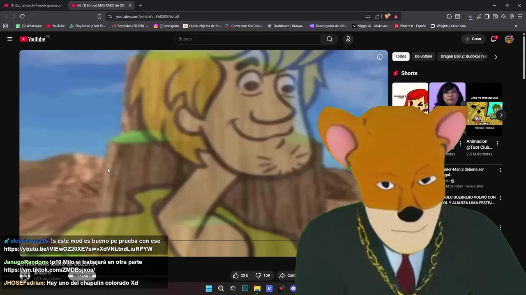Advance the Shorts shelf next arrow
This screenshot has height=295, width=526.
pos(501,115)
